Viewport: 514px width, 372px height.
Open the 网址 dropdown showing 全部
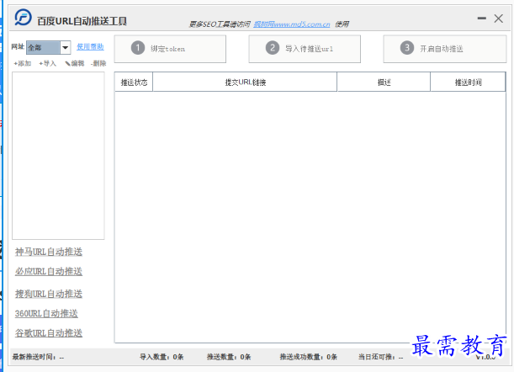[48, 48]
